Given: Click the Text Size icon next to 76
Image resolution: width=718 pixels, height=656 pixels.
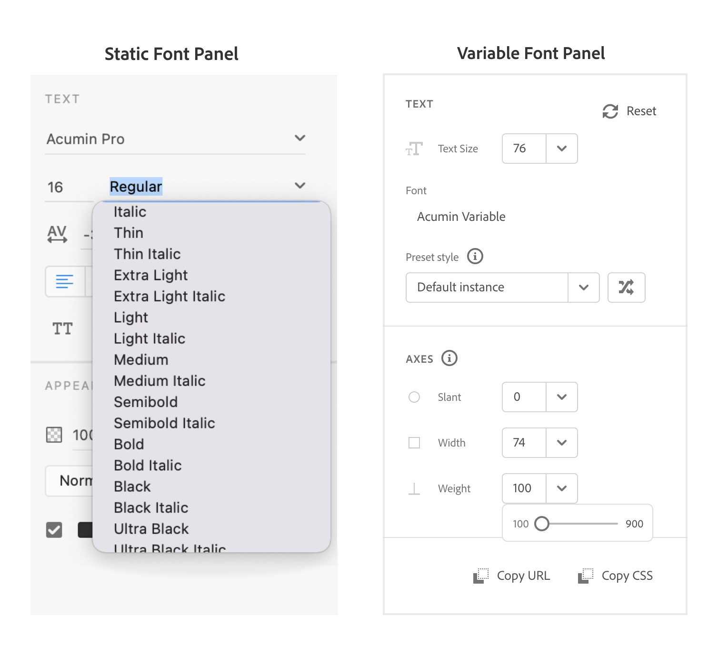Looking at the screenshot, I should click(414, 149).
